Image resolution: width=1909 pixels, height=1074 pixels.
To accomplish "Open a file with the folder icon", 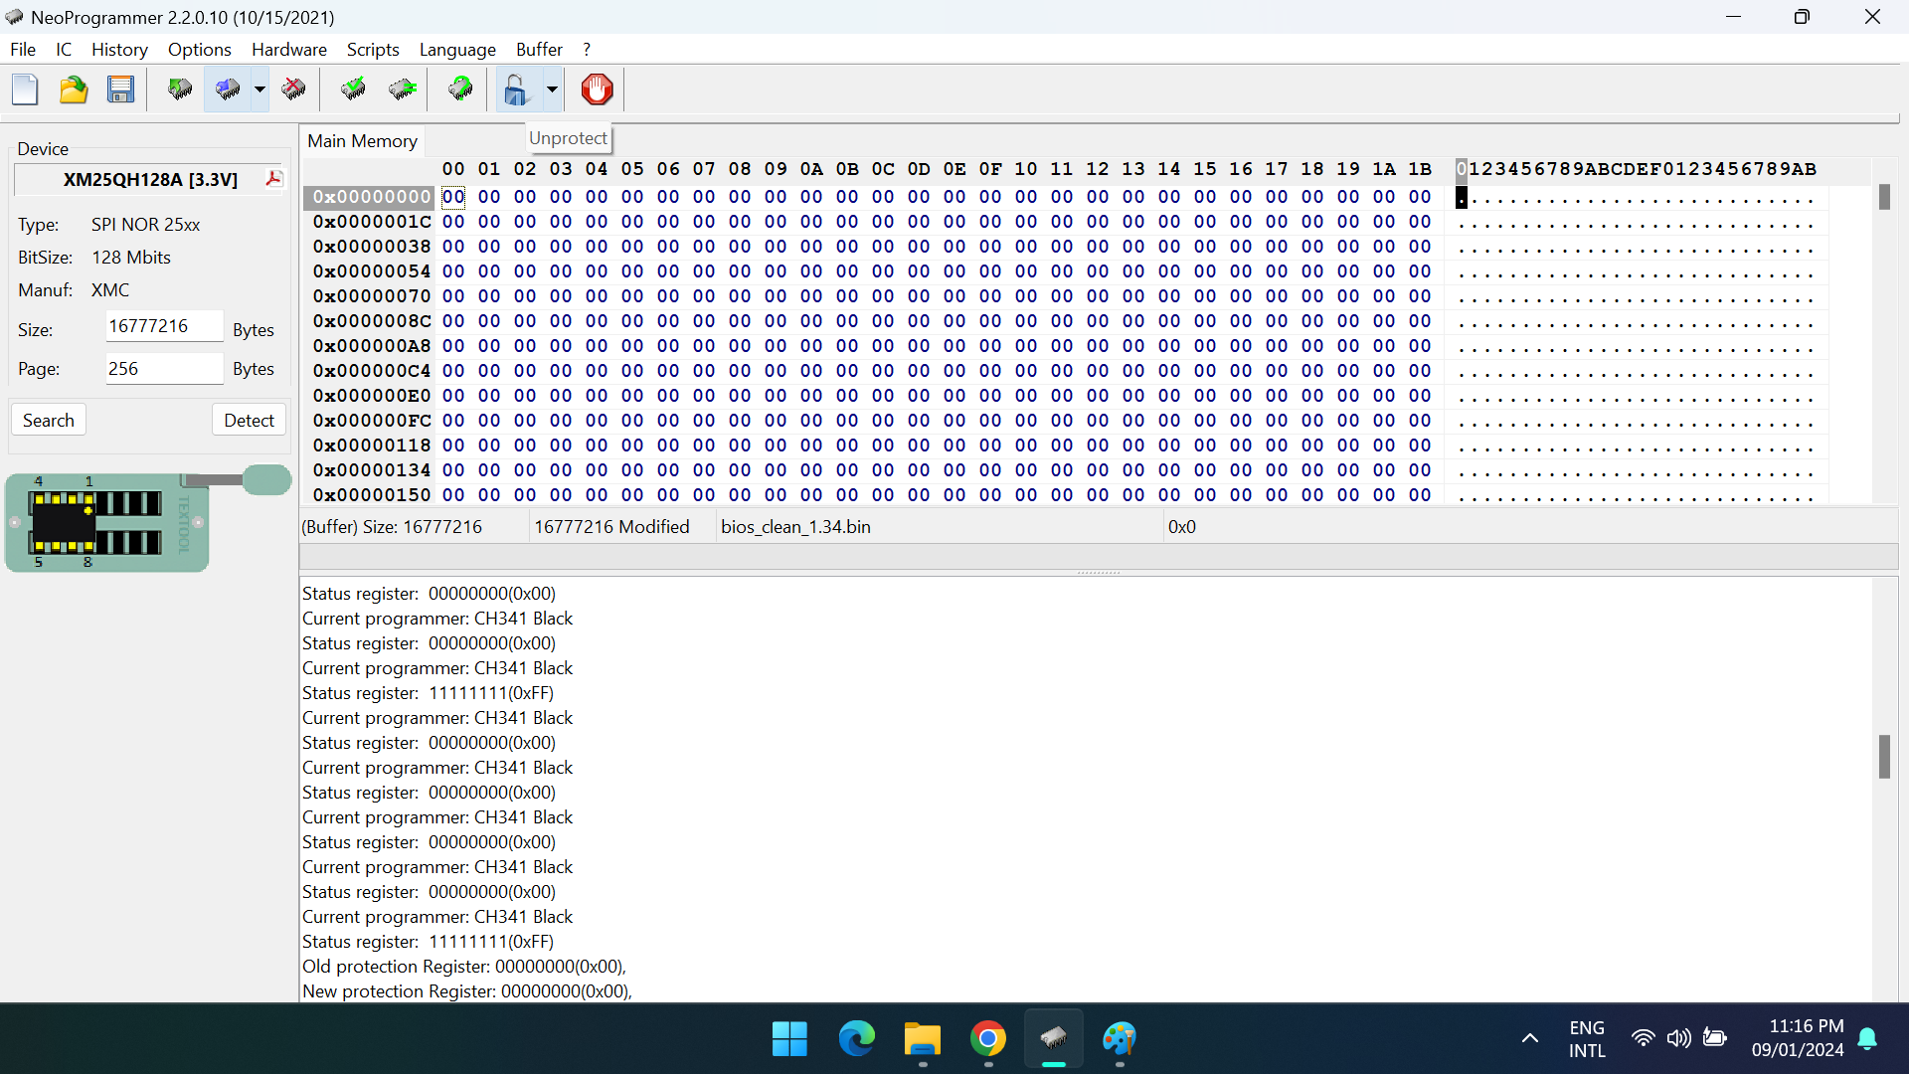I will 74,89.
